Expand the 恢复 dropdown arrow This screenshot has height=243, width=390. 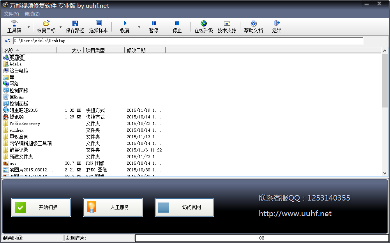point(138,27)
